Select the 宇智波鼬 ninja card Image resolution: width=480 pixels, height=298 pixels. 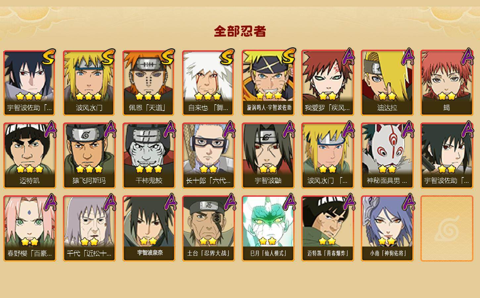click(268, 156)
